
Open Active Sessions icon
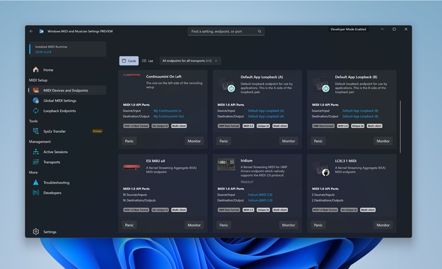[x=36, y=152]
